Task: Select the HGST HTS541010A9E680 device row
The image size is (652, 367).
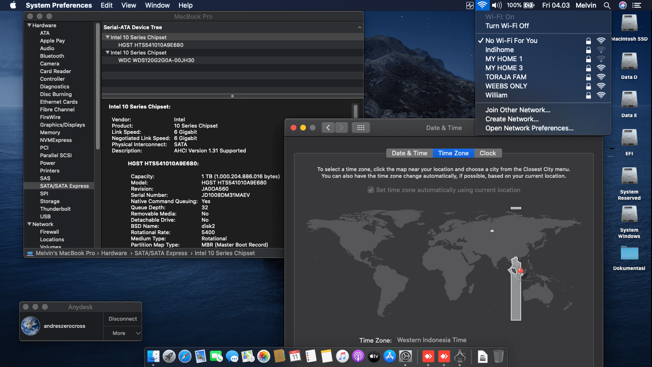Action: (232, 45)
